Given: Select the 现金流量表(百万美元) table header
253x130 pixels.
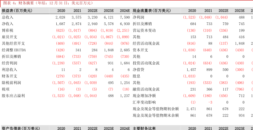Looking at the screenshot, I should coord(152,10).
